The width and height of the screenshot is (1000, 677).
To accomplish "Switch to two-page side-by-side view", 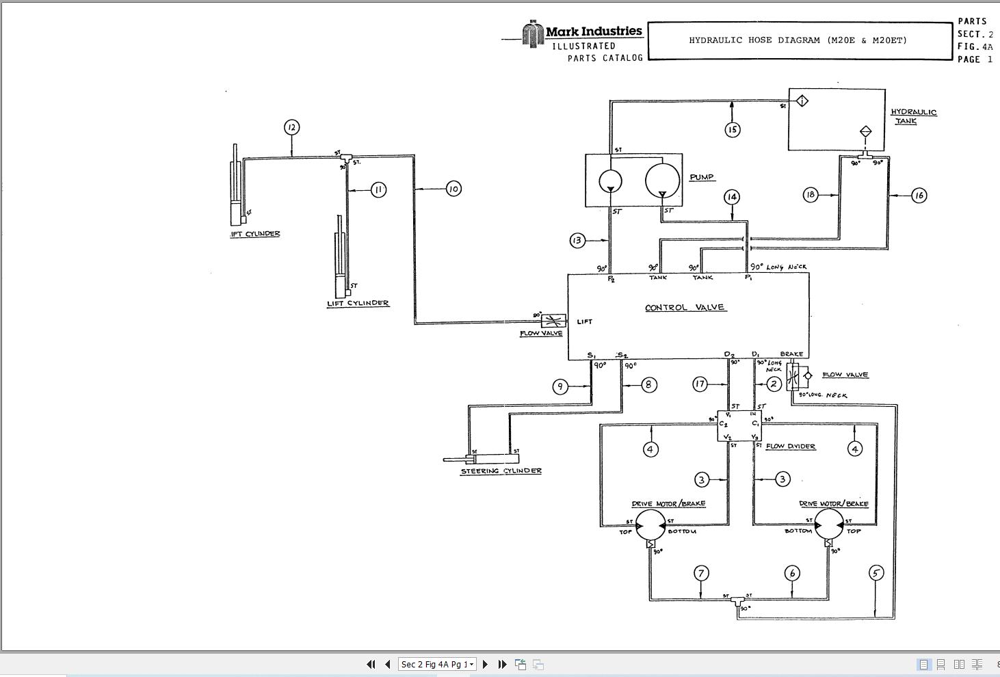I will click(959, 664).
